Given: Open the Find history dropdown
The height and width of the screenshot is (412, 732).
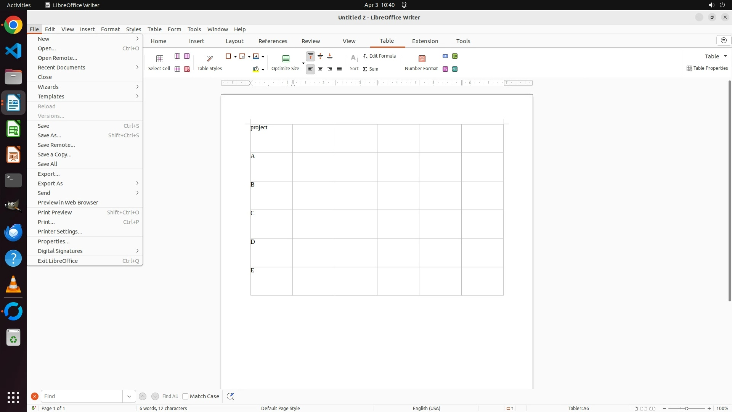Looking at the screenshot, I should [129, 396].
